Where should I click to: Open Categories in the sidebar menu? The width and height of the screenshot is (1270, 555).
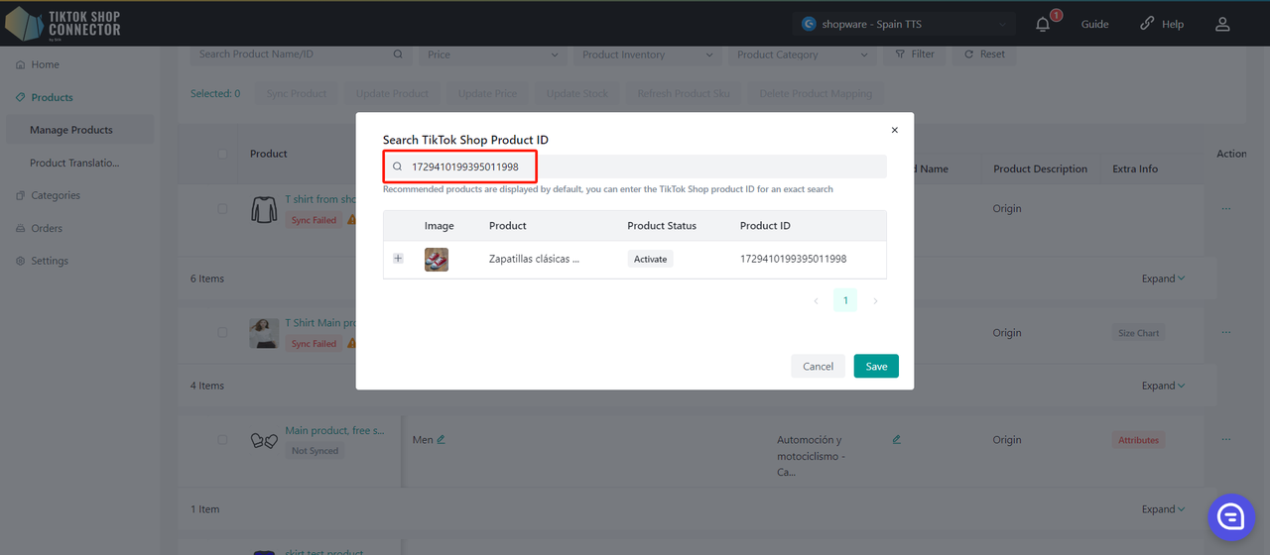tap(55, 195)
